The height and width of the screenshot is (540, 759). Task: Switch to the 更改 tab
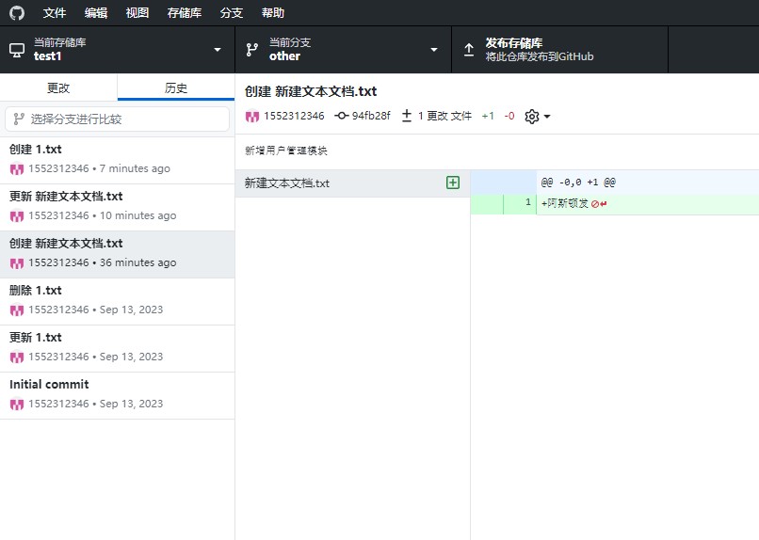click(x=58, y=87)
